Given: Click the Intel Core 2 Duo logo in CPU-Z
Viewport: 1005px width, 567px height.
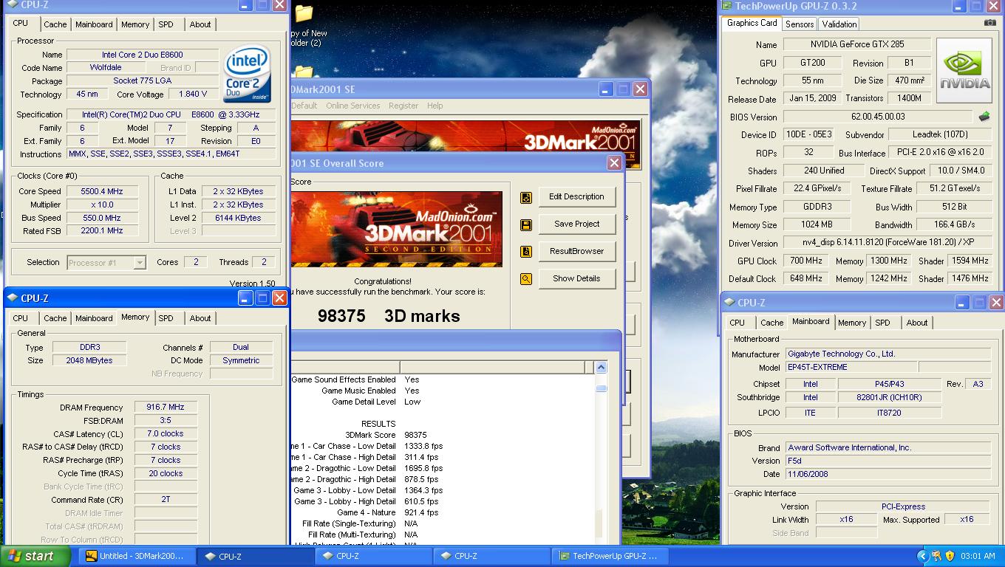Looking at the screenshot, I should 248,74.
